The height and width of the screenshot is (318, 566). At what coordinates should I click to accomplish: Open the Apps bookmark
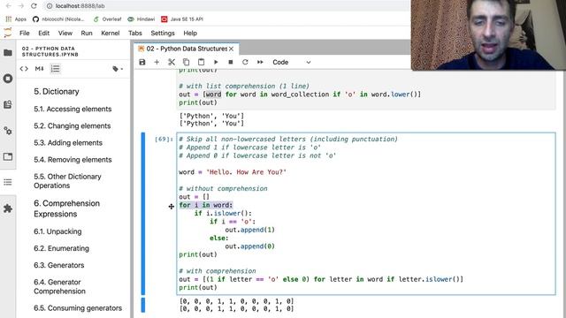click(16, 19)
